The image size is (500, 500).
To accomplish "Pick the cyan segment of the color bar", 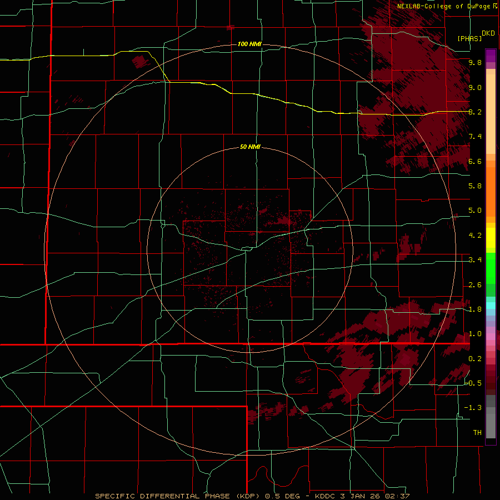I will tap(491, 306).
